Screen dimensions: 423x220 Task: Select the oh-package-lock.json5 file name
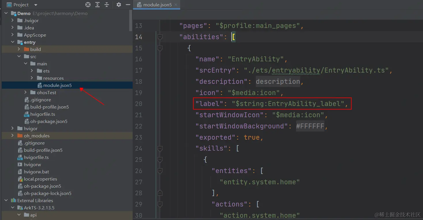tap(48, 193)
